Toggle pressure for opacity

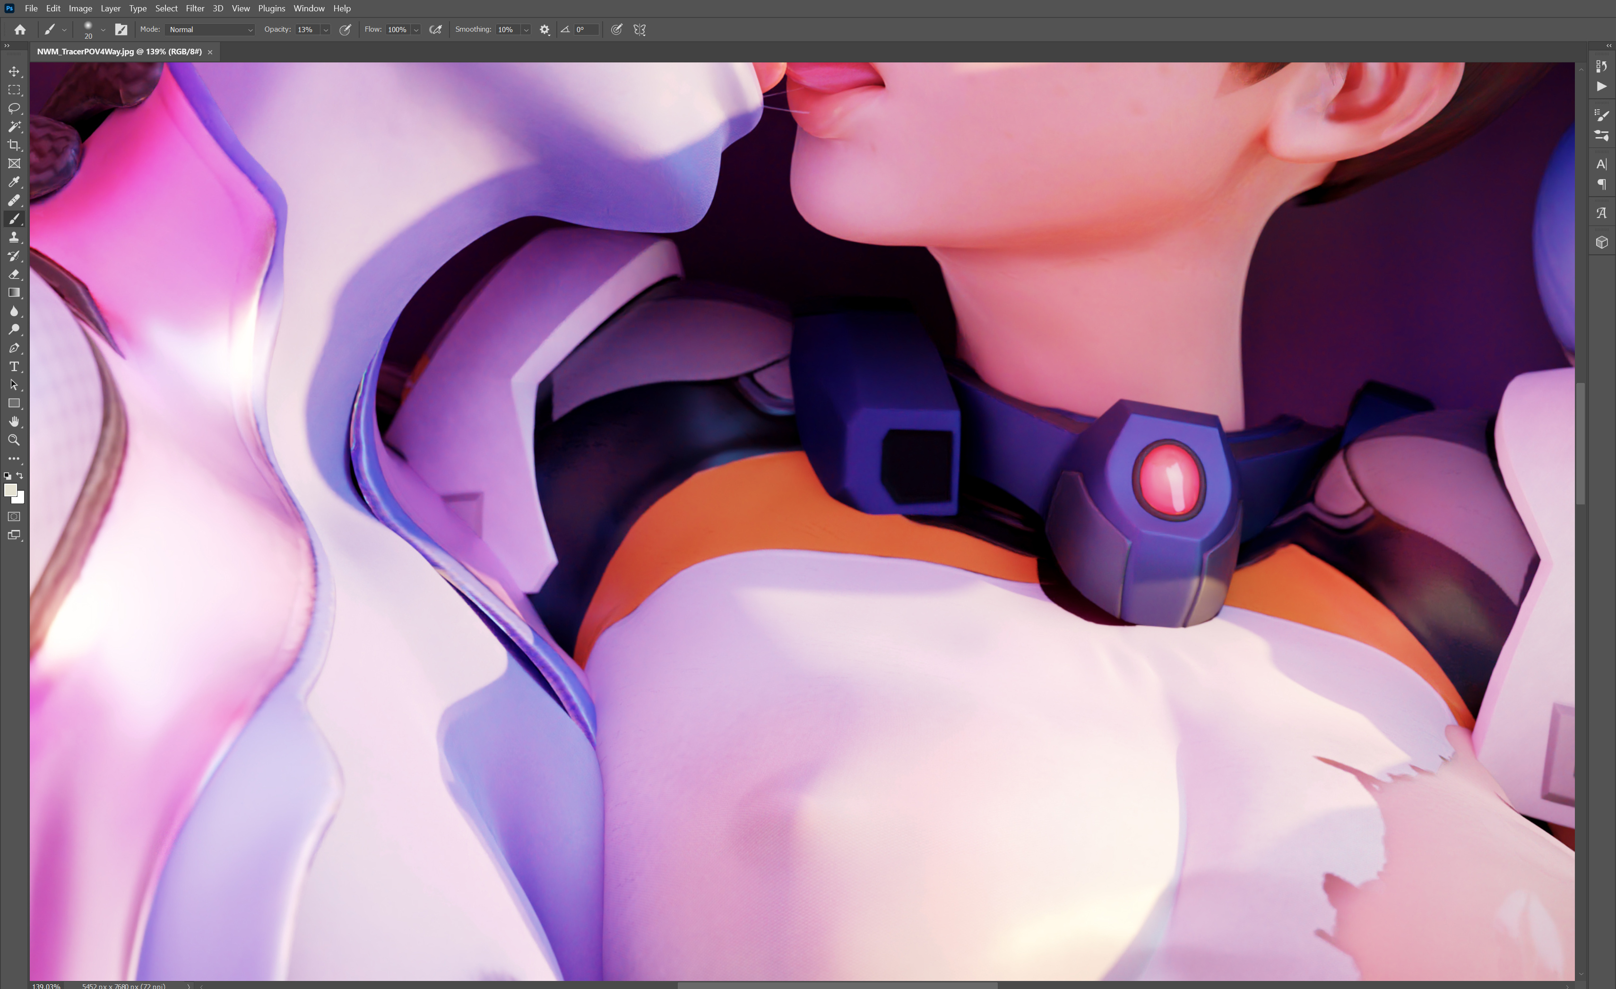point(345,29)
